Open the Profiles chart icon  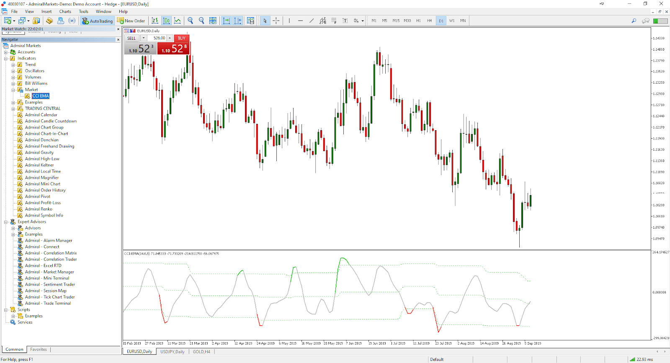tap(22, 21)
